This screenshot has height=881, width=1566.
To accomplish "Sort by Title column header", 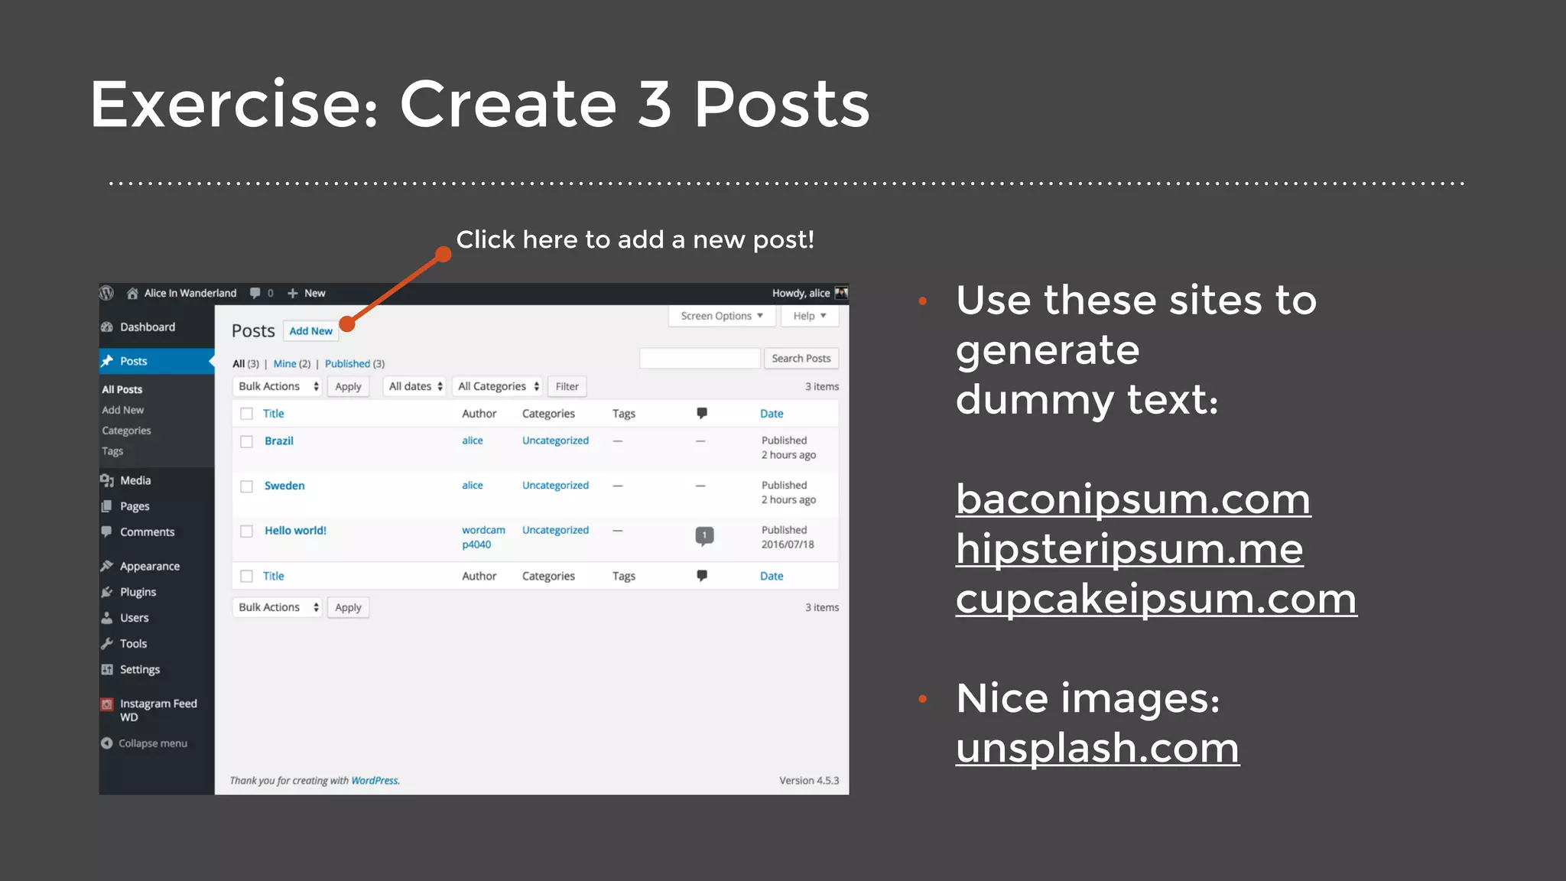I will [x=273, y=414].
